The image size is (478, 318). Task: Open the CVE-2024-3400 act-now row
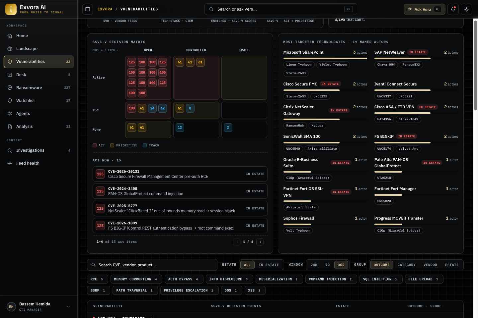[x=180, y=191]
